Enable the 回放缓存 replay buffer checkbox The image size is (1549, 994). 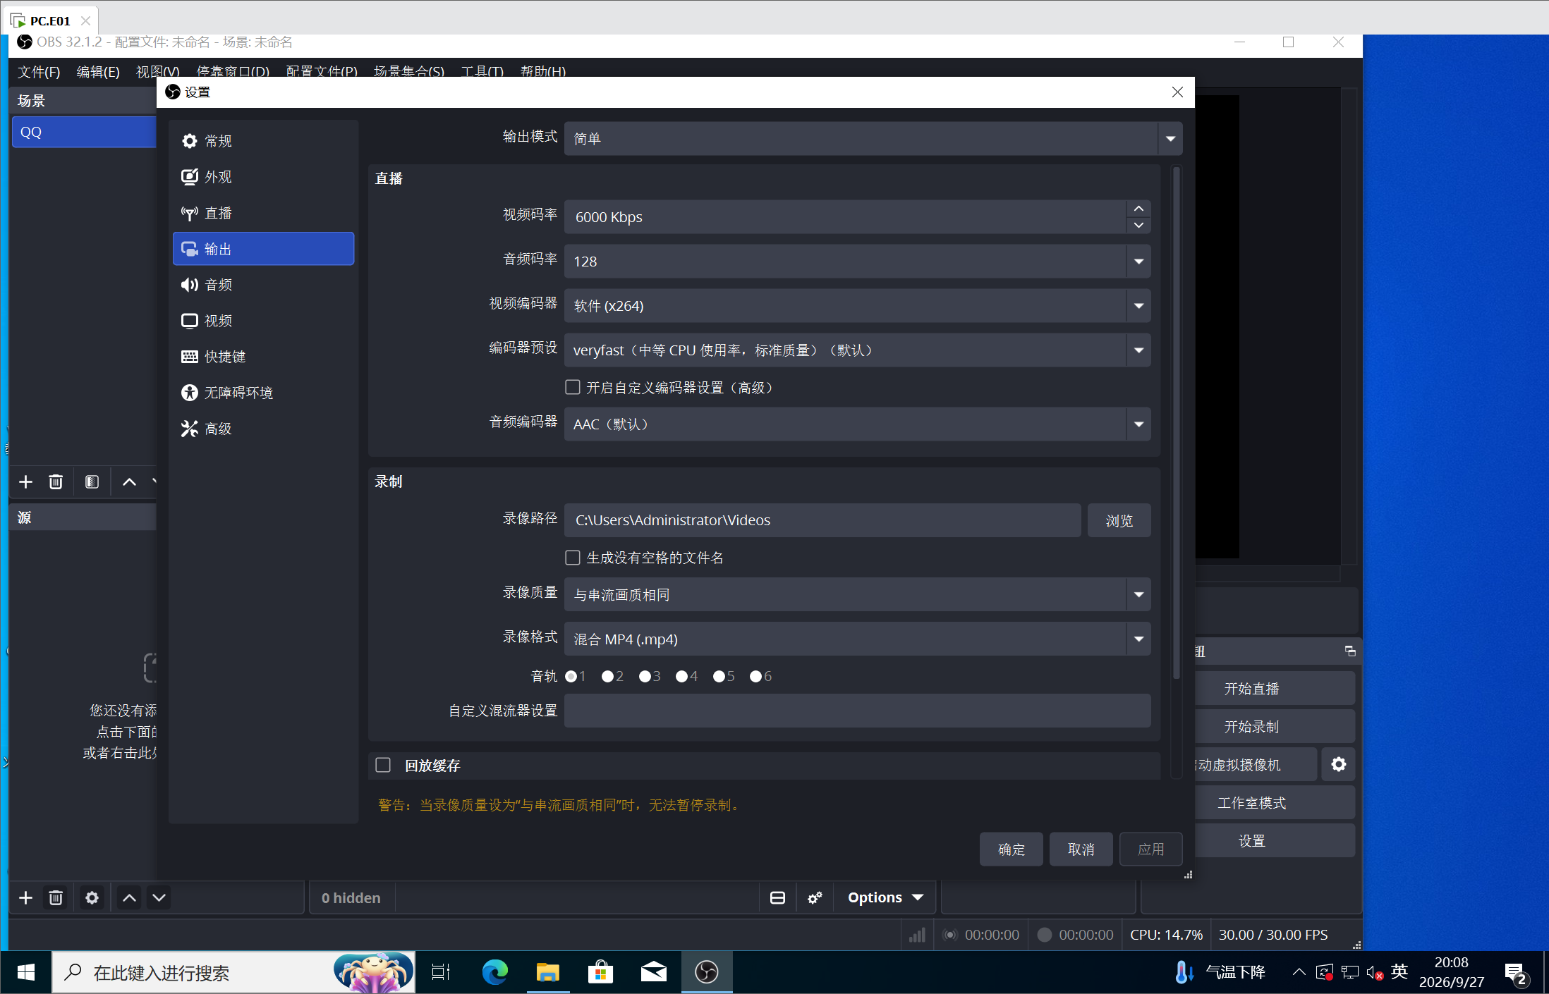pyautogui.click(x=383, y=766)
